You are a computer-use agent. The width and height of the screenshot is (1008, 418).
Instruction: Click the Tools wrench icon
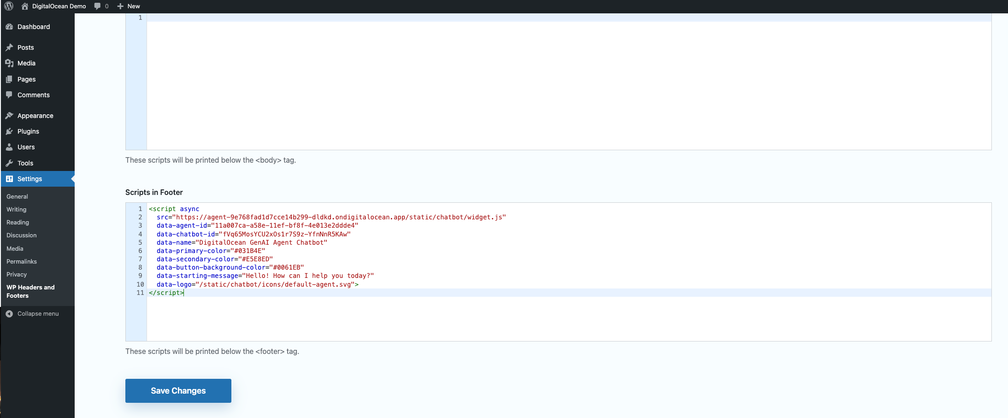coord(10,163)
